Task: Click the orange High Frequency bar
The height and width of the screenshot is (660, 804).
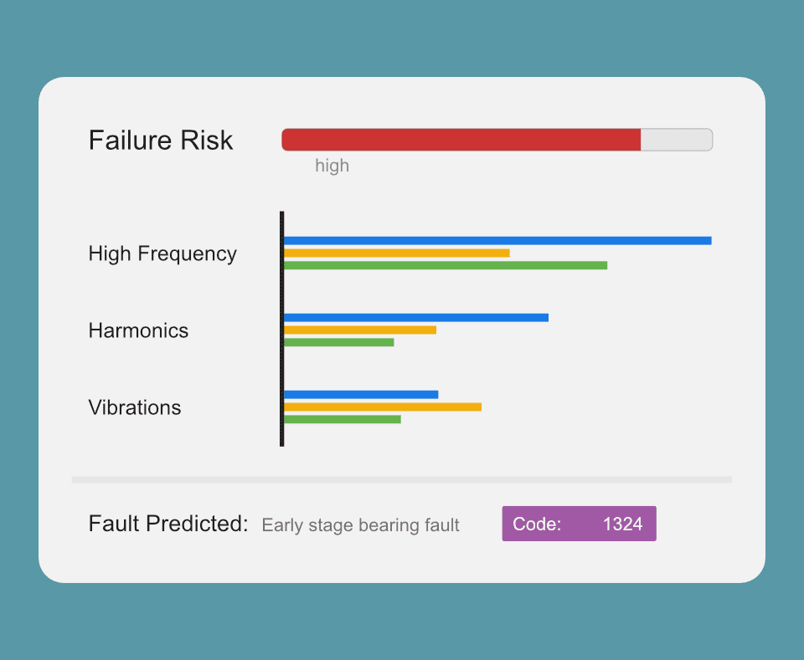Action: pyautogui.click(x=396, y=253)
